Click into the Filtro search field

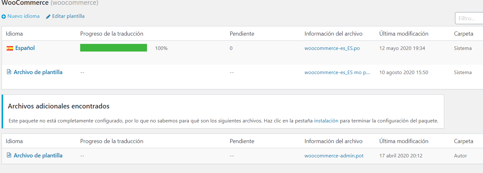469,18
